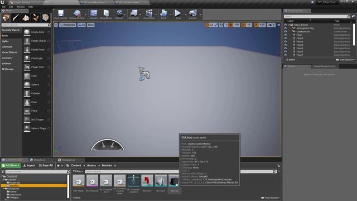This screenshot has height=201, width=357.
Task: Select the Place mode icon
Action: coord(6,17)
